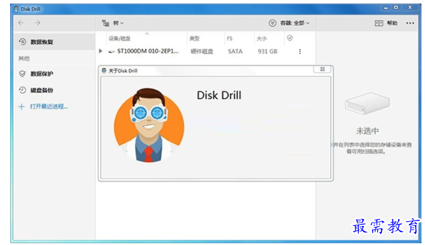Click the forward navigation arrow
Screen dimensions: 425x245
[38, 23]
